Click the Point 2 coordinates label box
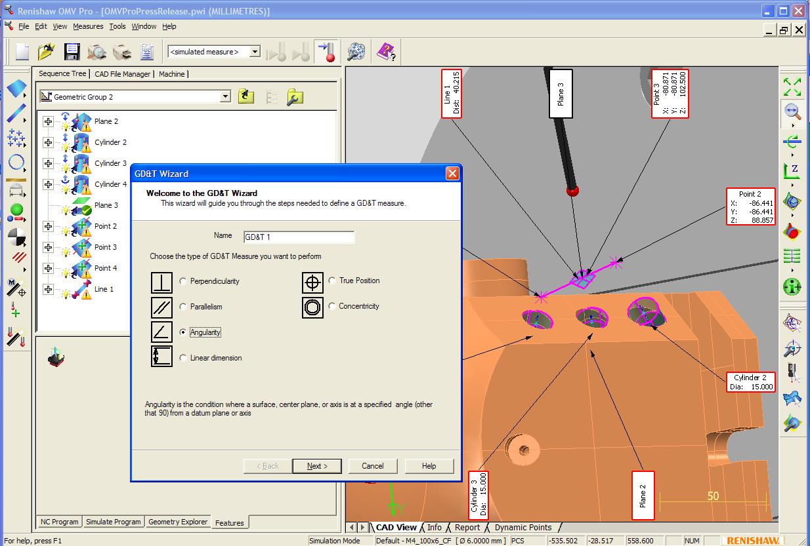This screenshot has width=810, height=546. 751,207
